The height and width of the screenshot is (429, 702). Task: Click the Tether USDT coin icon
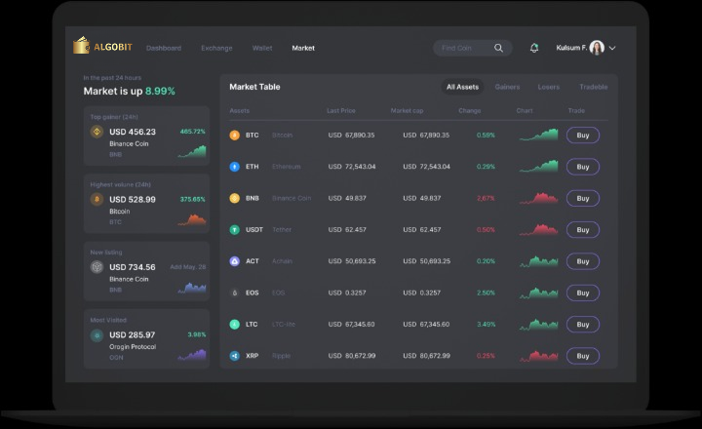point(234,230)
